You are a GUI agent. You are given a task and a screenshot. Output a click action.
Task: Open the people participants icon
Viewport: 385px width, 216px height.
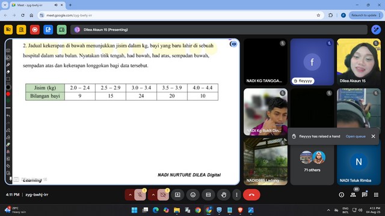[353, 194]
